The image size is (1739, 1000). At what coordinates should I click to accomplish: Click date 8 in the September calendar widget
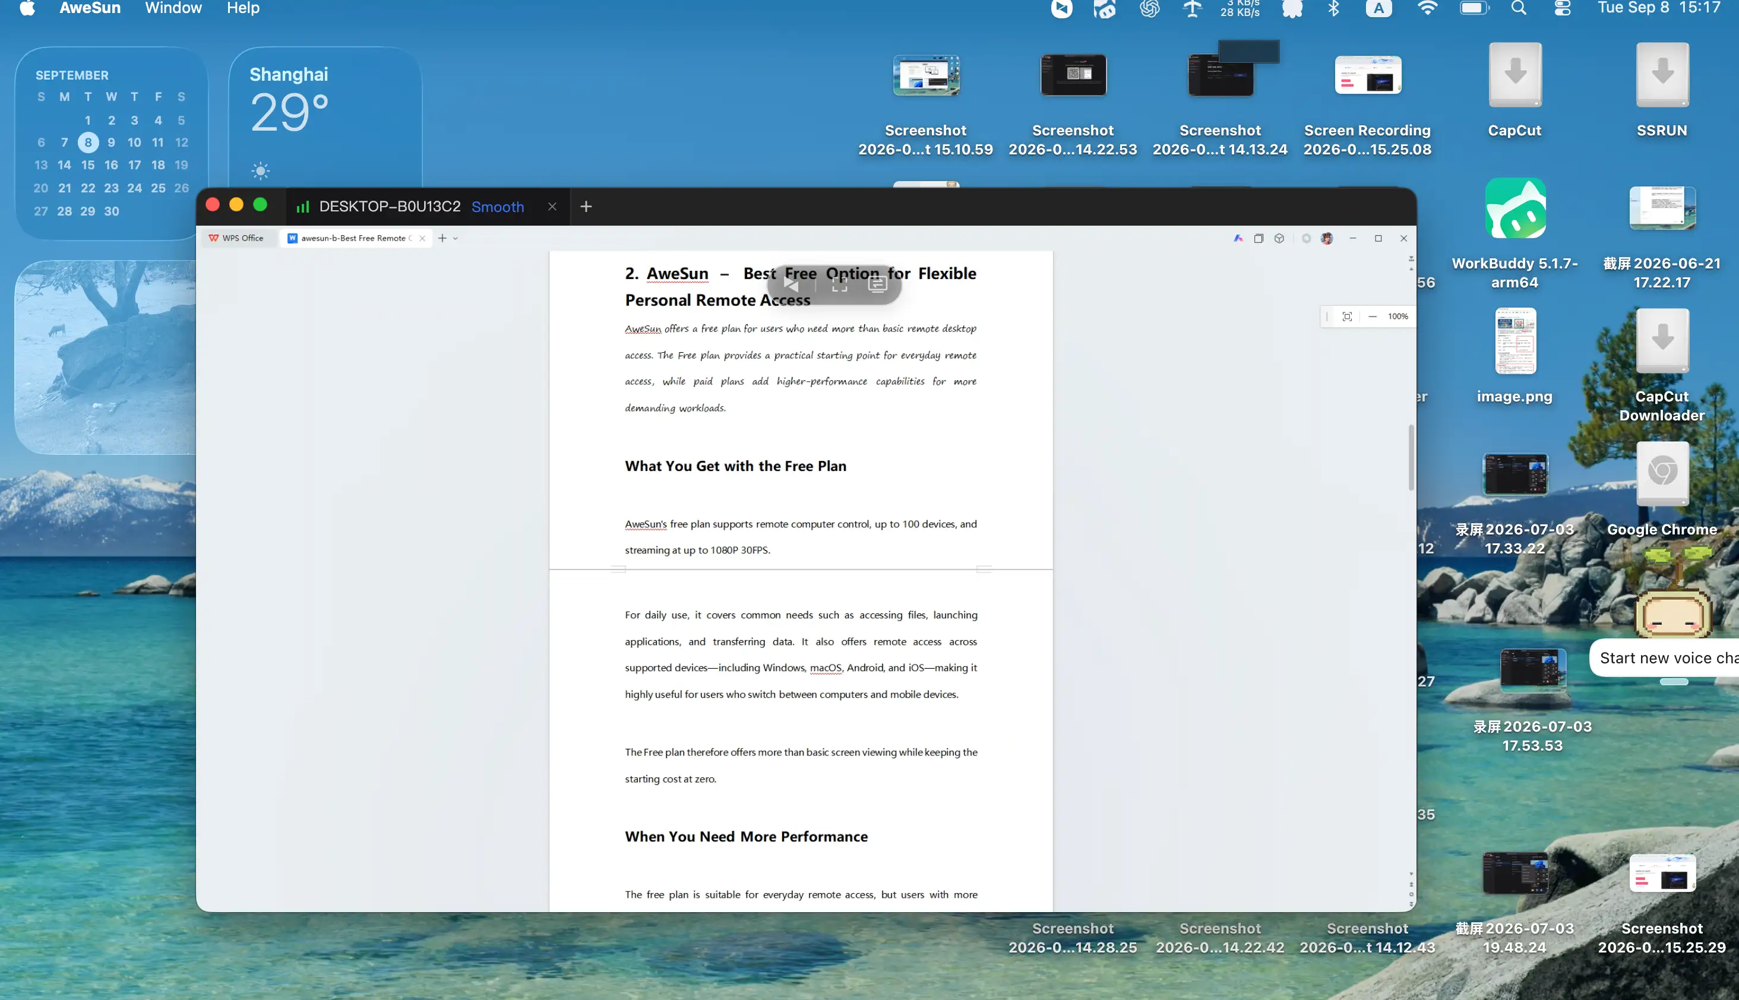[88, 143]
